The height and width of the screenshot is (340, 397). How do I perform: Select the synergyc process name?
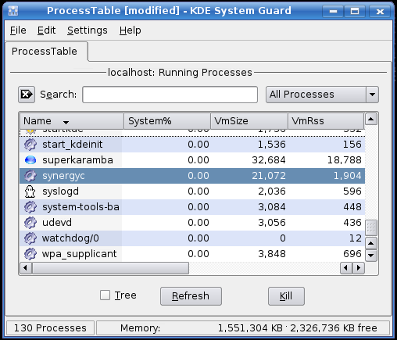[63, 176]
